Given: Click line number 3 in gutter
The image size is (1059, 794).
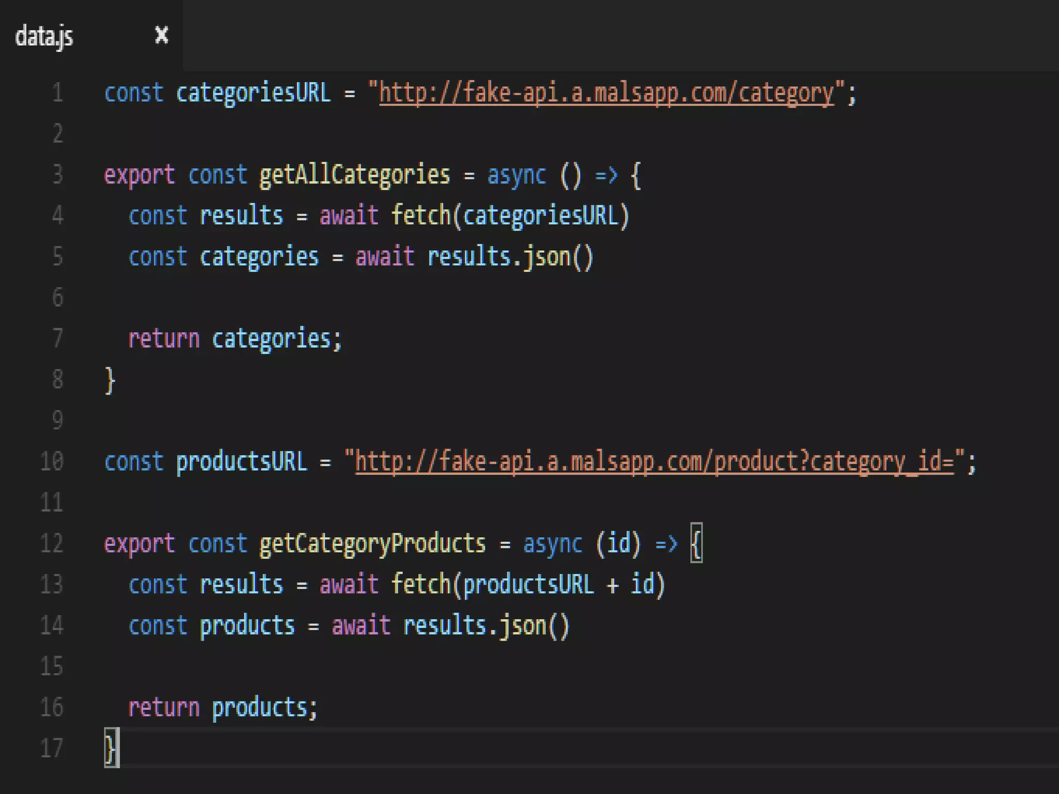Looking at the screenshot, I should point(57,175).
